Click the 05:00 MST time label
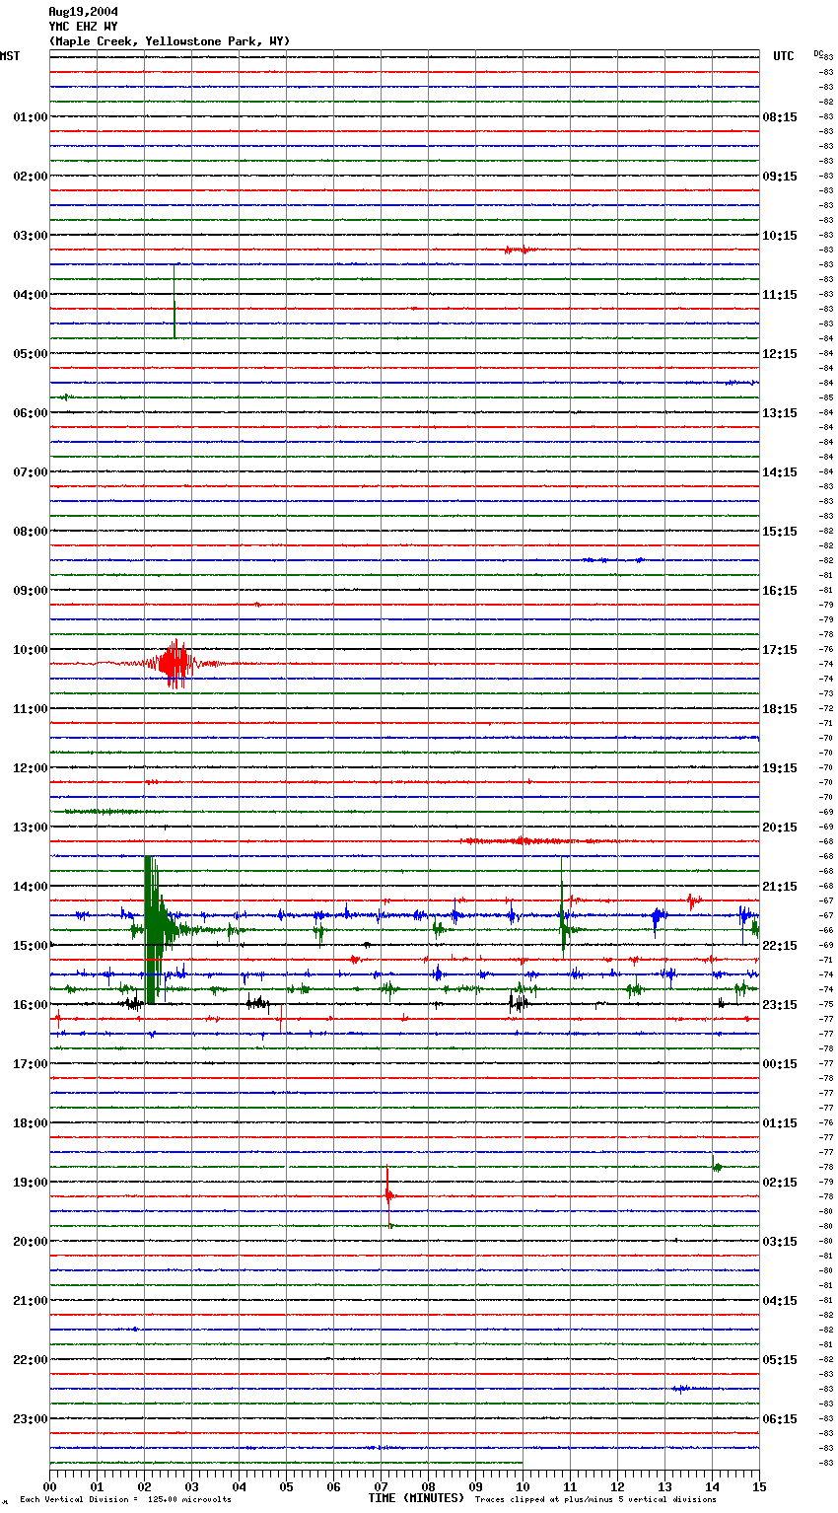Screen dimensions: 838x1513 point(30,354)
